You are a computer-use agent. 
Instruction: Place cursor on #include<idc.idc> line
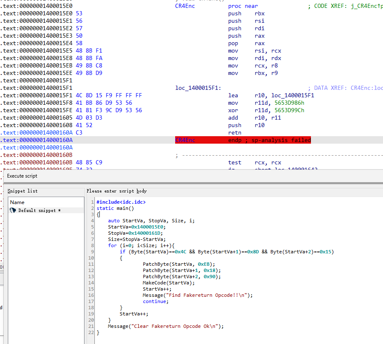click(121, 202)
